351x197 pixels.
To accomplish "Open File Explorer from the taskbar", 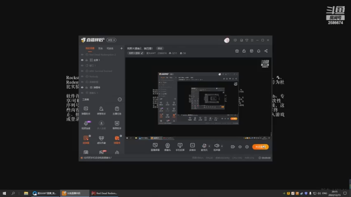I will pyautogui.click(x=26, y=193).
